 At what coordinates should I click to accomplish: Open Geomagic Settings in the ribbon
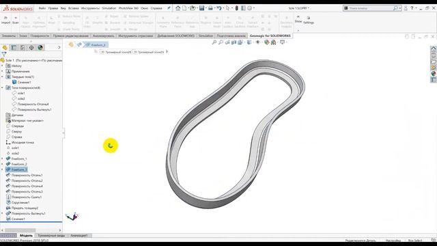[309, 20]
